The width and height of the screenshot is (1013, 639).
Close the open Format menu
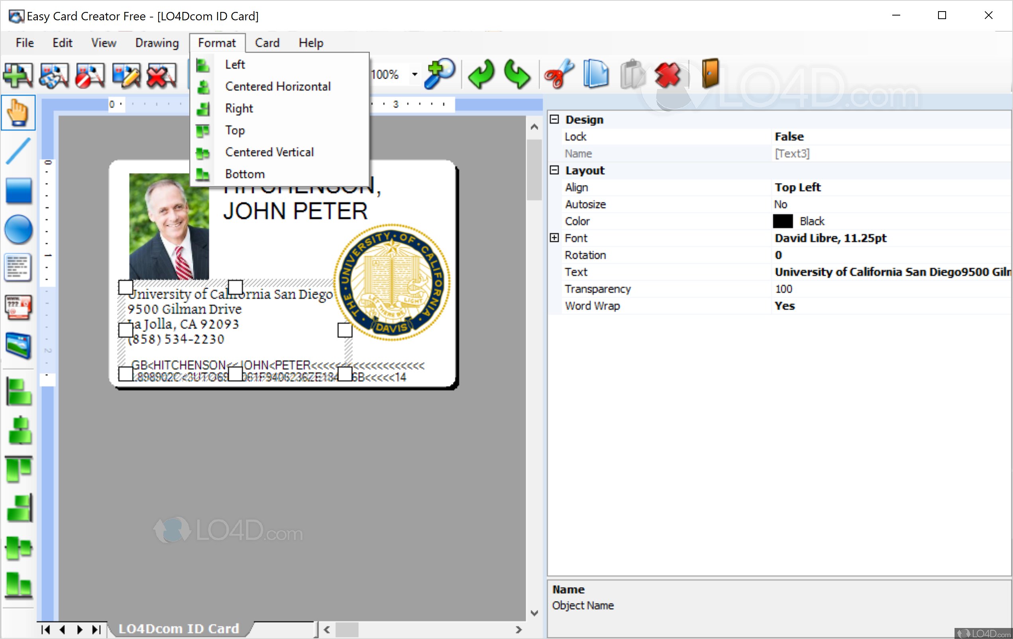click(217, 43)
